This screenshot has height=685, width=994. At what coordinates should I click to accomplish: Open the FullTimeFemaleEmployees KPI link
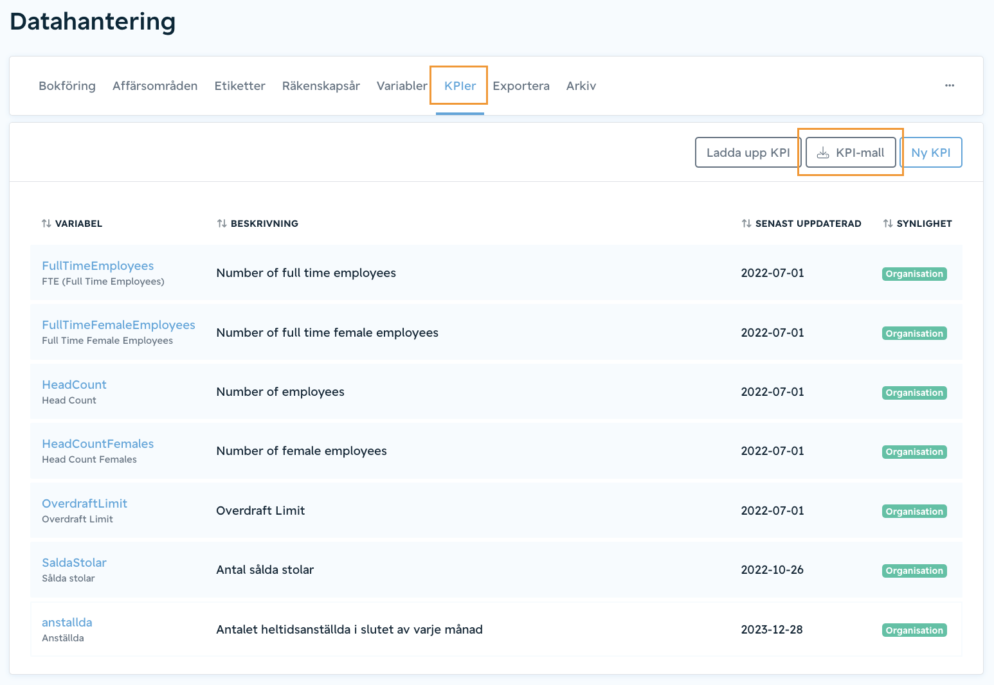pyautogui.click(x=118, y=325)
